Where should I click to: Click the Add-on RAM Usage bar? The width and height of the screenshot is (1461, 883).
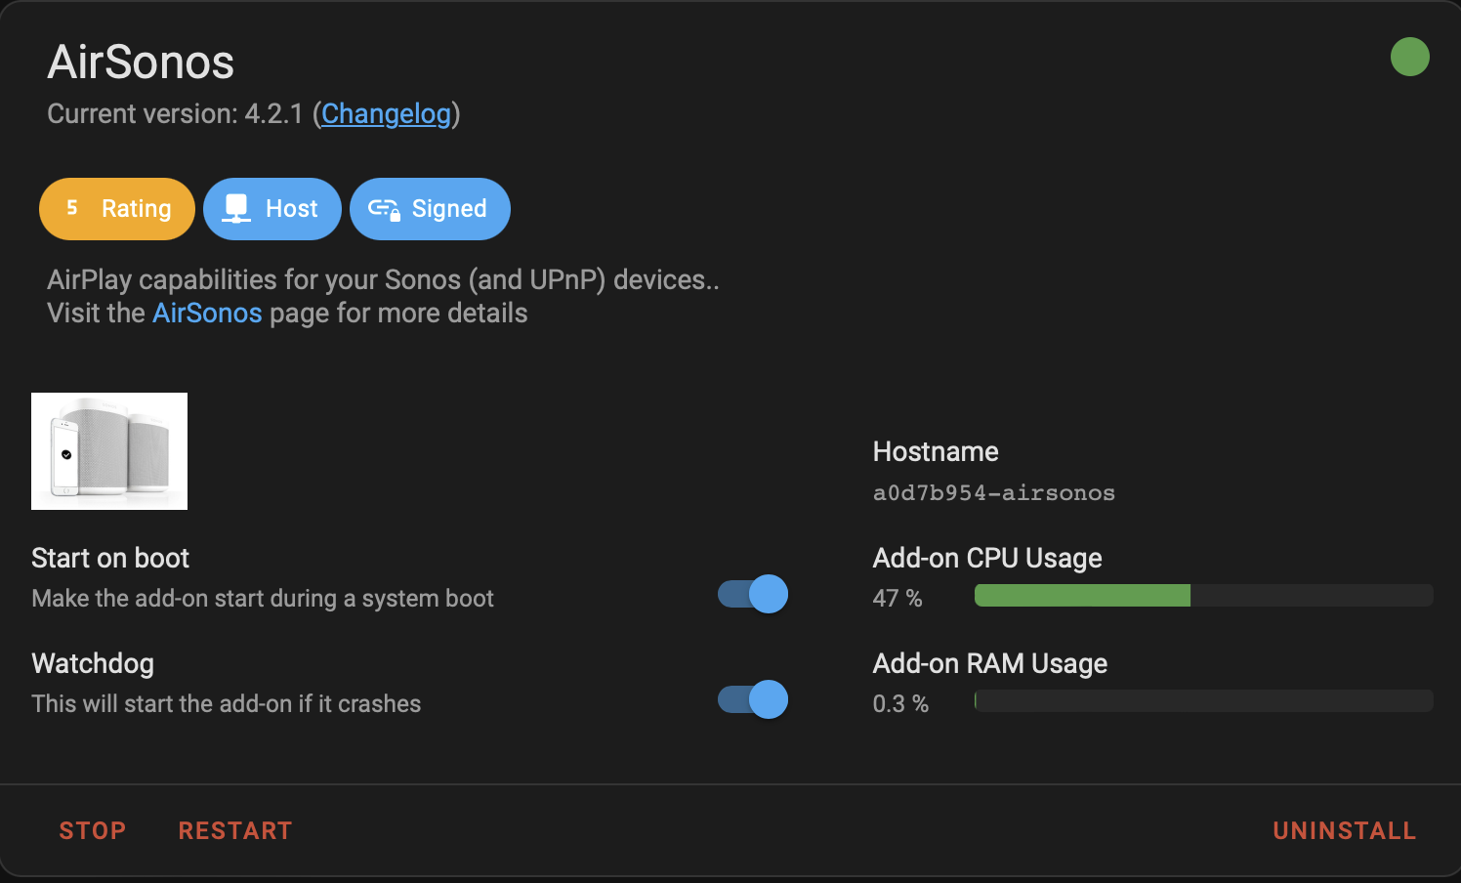coord(1204,700)
